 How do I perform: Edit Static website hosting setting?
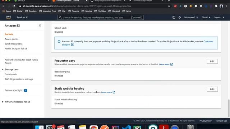tap(212, 89)
